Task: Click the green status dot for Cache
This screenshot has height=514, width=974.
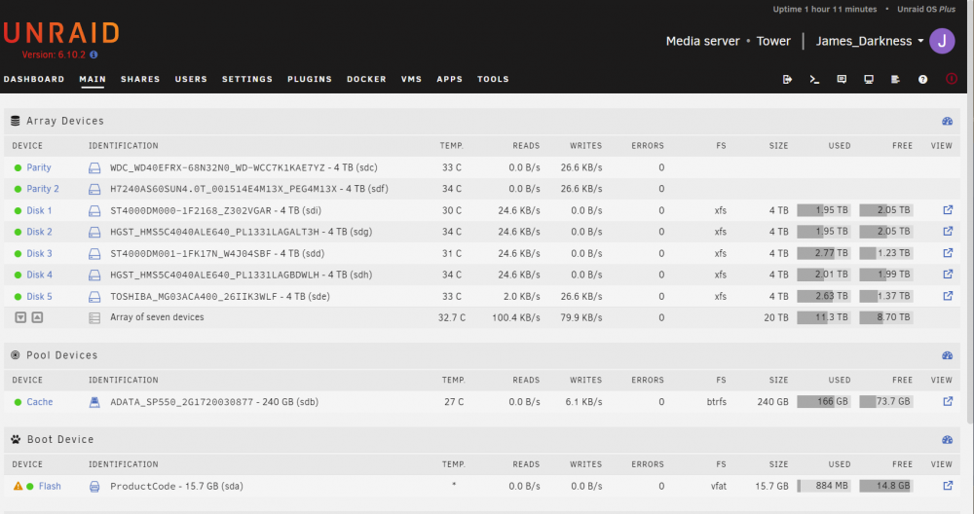Action: point(18,402)
